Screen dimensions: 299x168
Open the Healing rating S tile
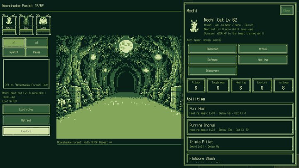click(240, 85)
